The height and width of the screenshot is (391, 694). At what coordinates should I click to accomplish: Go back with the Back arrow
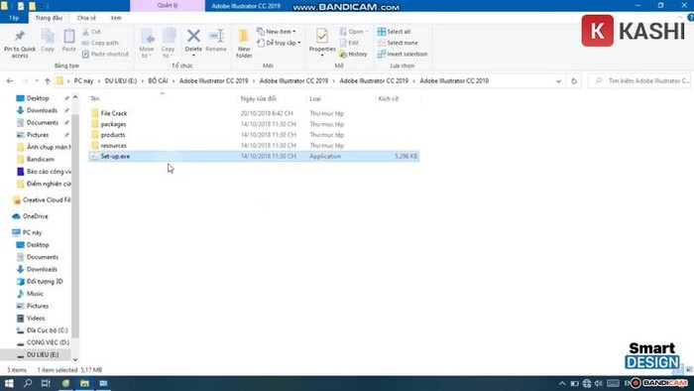(10, 81)
